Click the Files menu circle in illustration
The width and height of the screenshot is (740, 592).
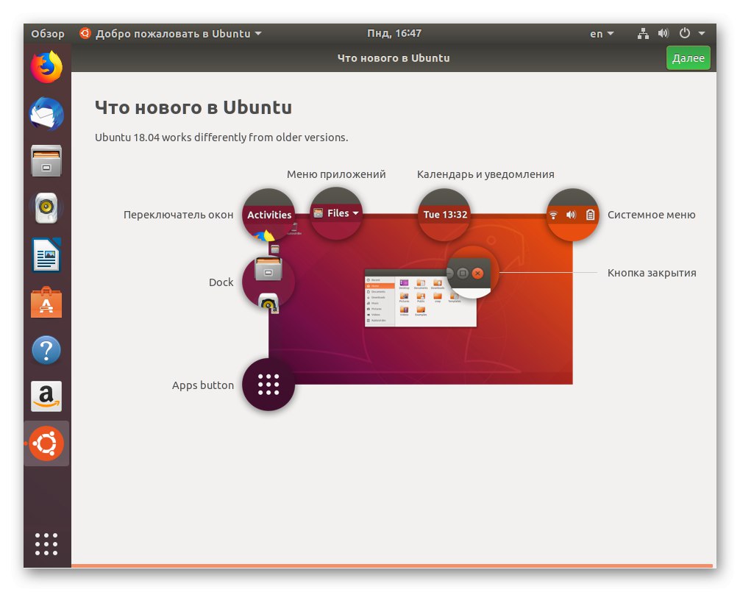pyautogui.click(x=336, y=214)
